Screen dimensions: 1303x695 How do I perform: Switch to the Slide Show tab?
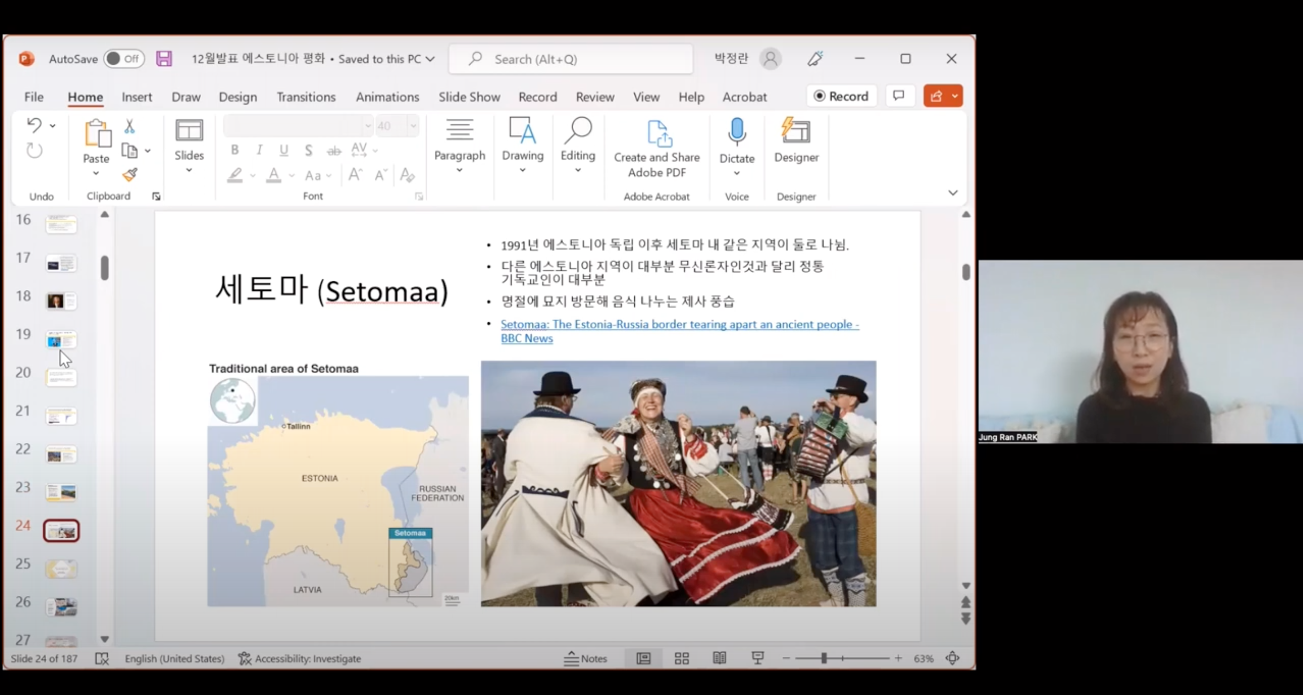[x=469, y=97]
